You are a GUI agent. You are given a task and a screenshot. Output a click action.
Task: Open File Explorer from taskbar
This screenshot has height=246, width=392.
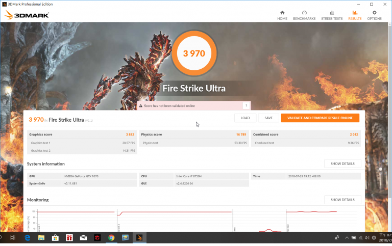tap(41, 238)
